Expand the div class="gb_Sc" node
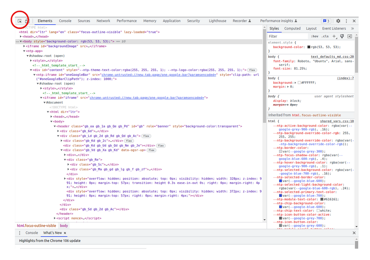The height and width of the screenshot is (260, 370). [x=68, y=165]
